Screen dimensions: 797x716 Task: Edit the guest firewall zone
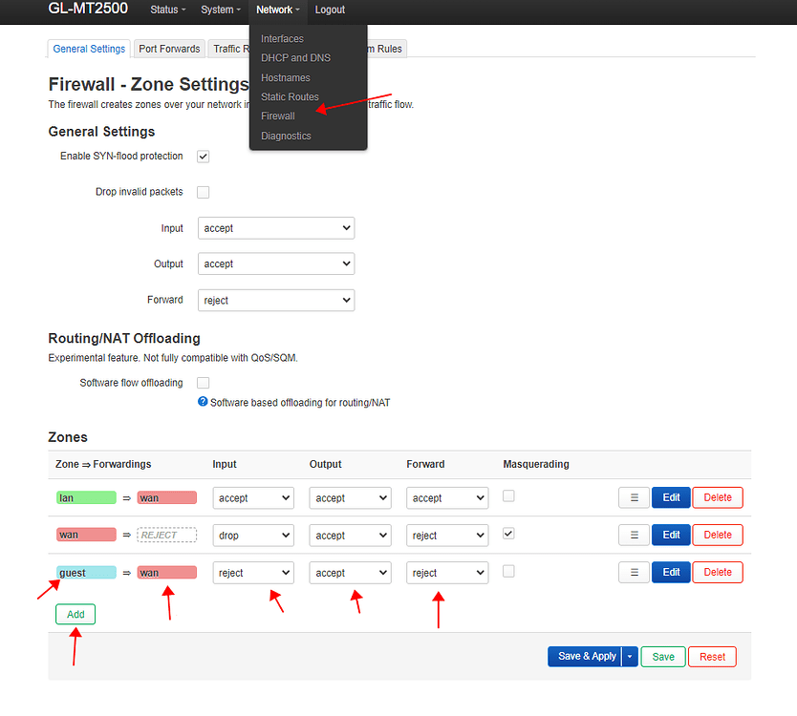coord(670,572)
